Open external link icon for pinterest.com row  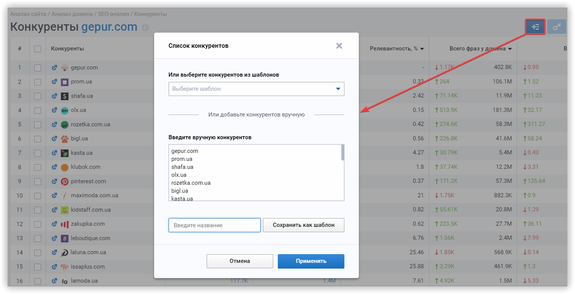[54, 181]
